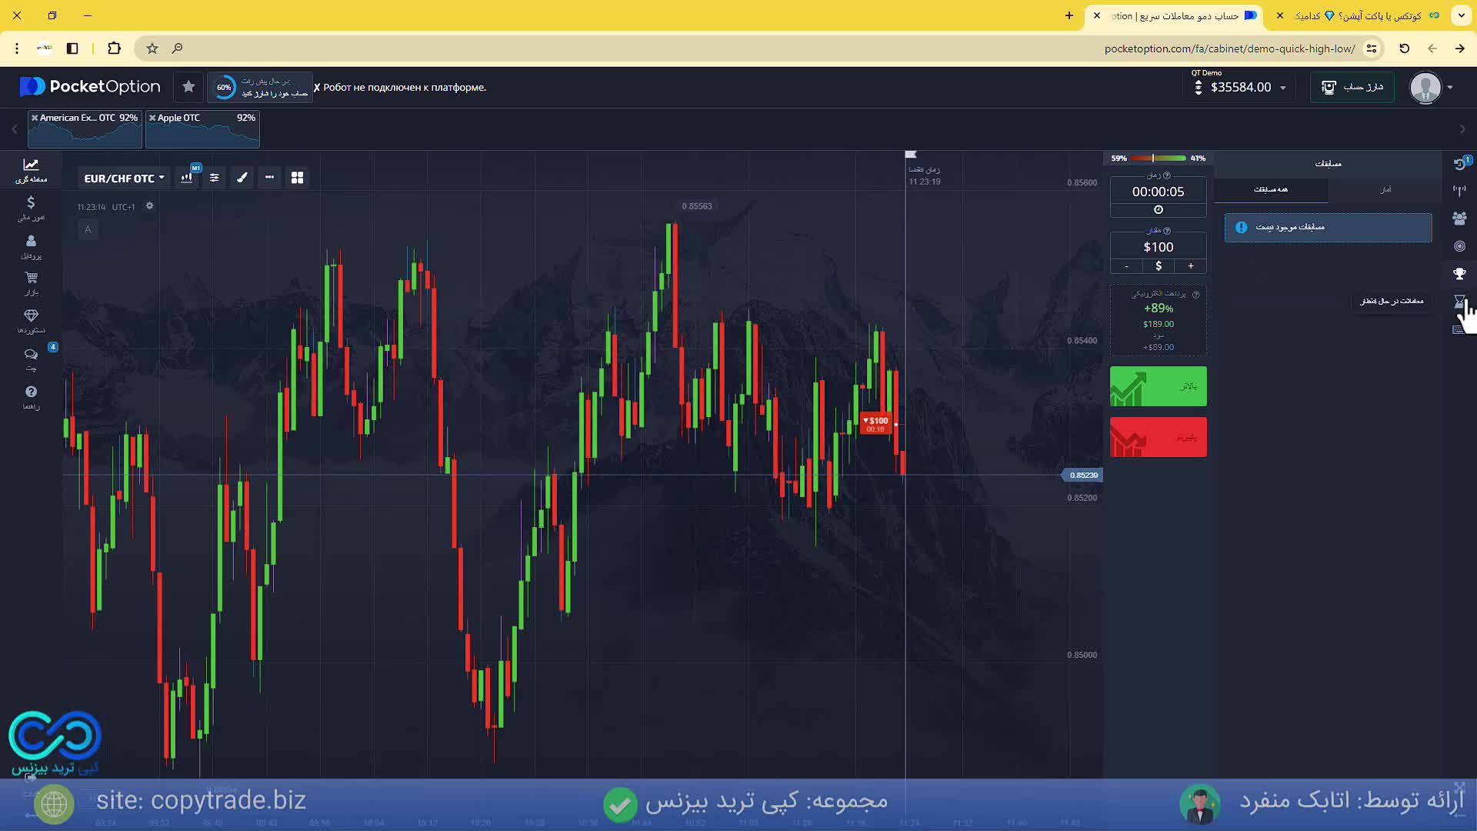Switch to the statistics tournaments tab
This screenshot has height=831, width=1477.
1385,189
